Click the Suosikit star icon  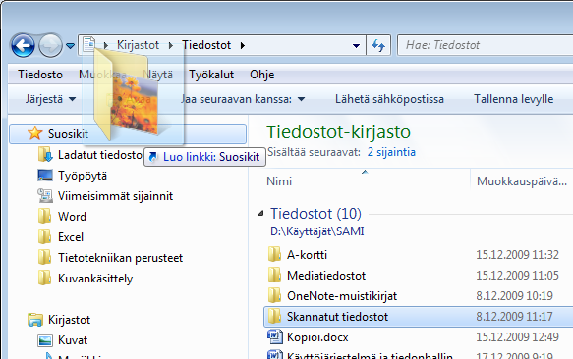point(35,133)
